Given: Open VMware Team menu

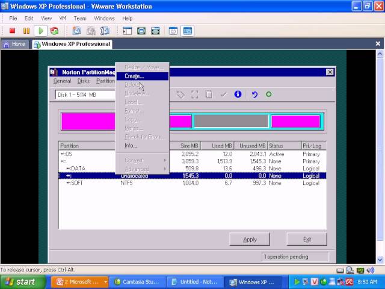Looking at the screenshot, I should [x=80, y=19].
